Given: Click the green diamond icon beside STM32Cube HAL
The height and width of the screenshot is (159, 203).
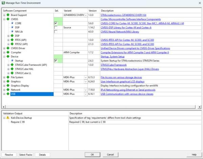Looking at the screenshot, I should 12,69.
